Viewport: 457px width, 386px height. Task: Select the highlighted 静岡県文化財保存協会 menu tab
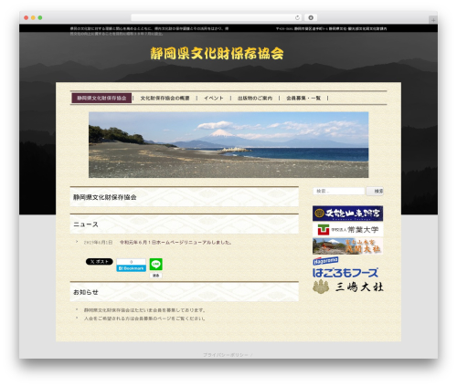101,98
